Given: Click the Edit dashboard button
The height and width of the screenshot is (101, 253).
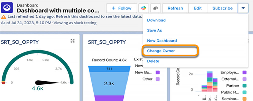Looking at the screenshot, I should (198, 8).
